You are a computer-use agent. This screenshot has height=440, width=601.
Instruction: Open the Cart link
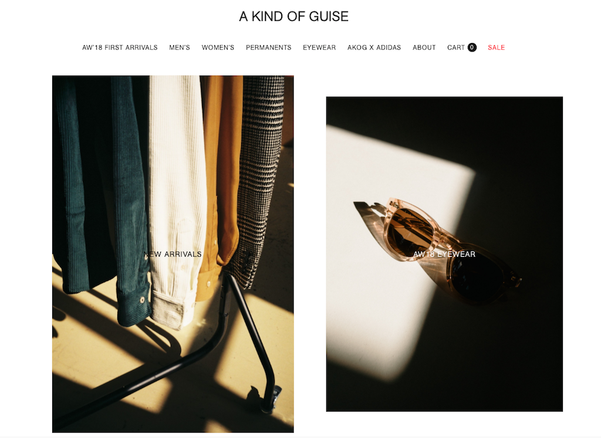pyautogui.click(x=455, y=48)
